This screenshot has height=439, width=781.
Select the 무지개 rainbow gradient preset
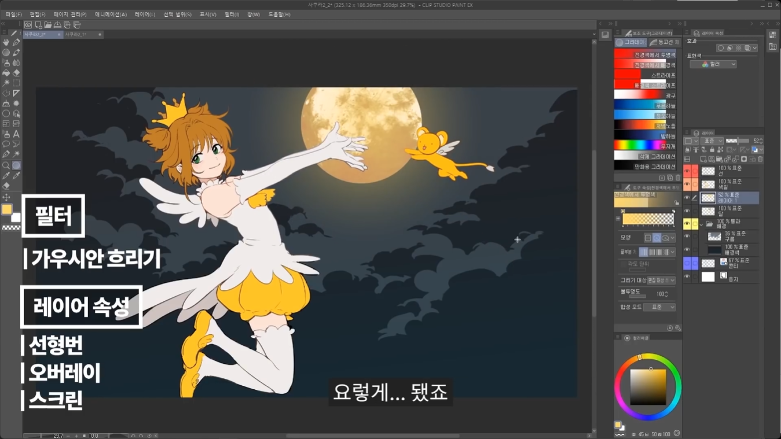645,146
